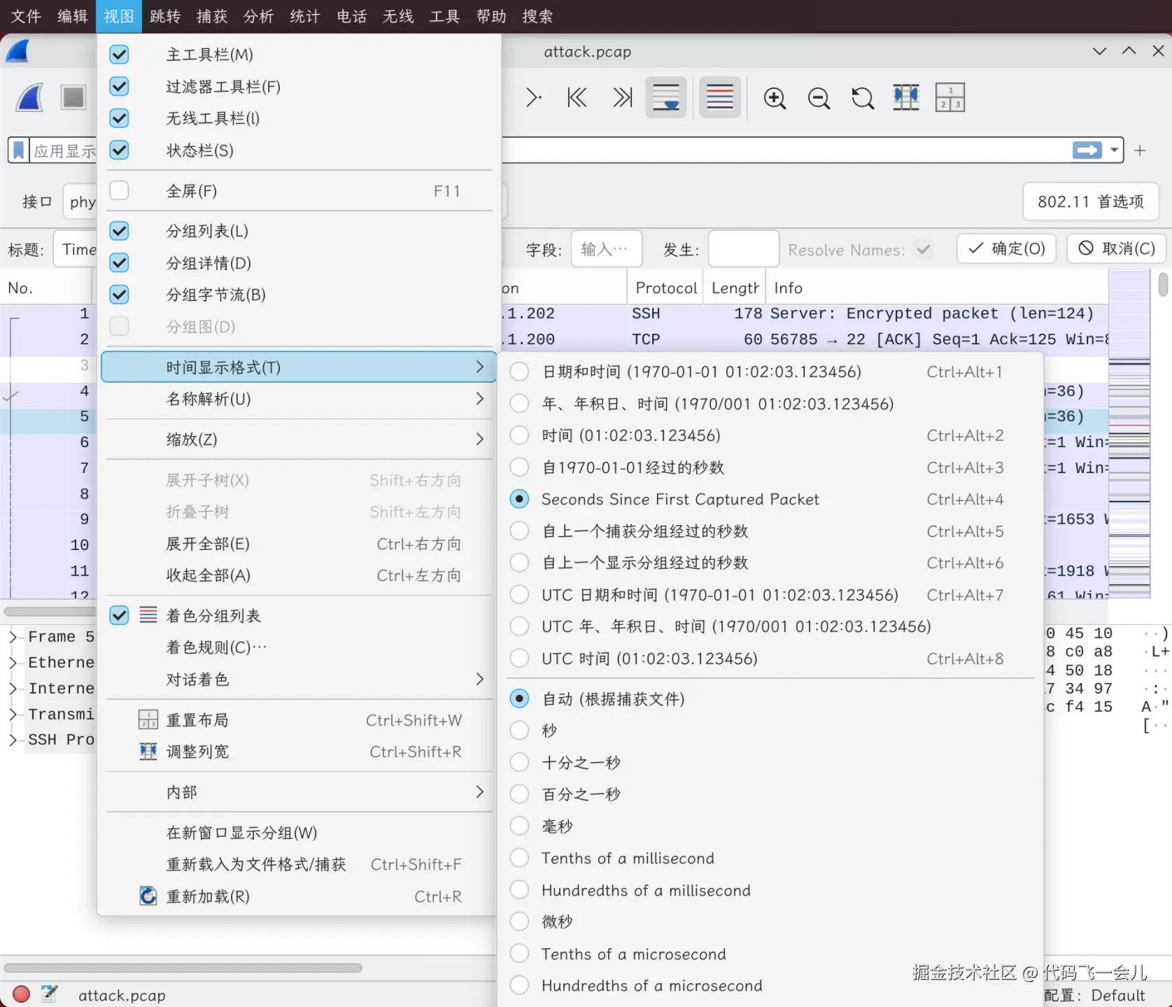Open 802.11 首选项 button
The image size is (1172, 1007).
click(x=1091, y=202)
